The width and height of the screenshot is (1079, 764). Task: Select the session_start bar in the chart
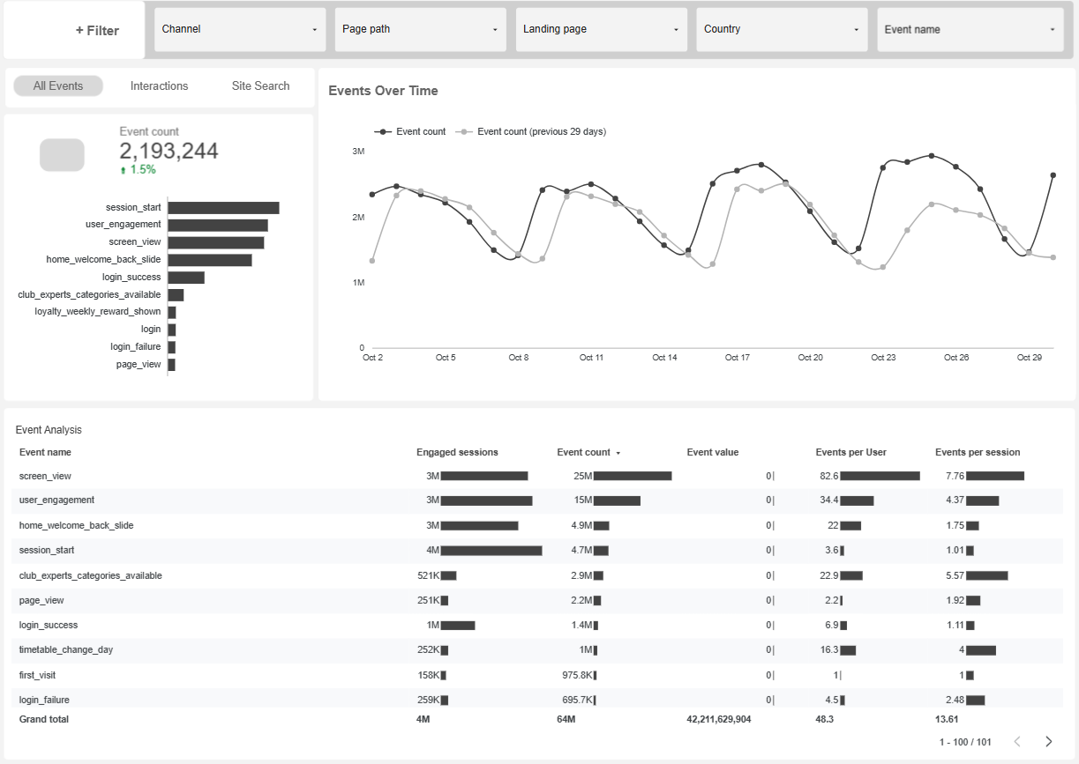pos(223,207)
